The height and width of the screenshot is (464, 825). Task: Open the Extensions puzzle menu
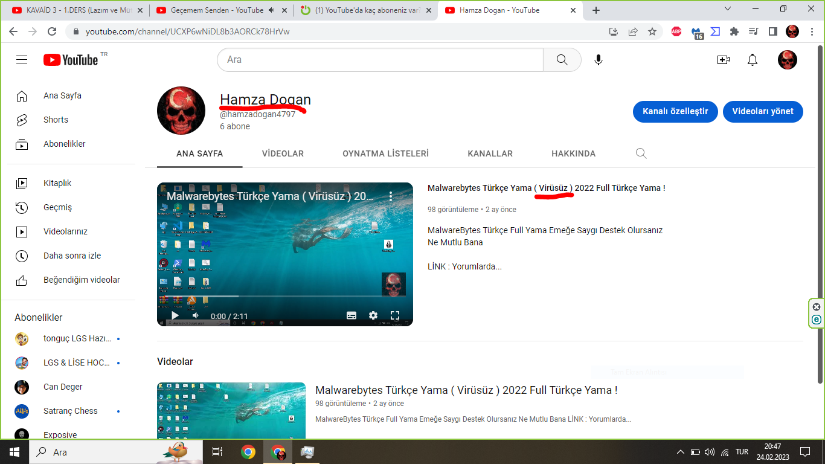(734, 31)
